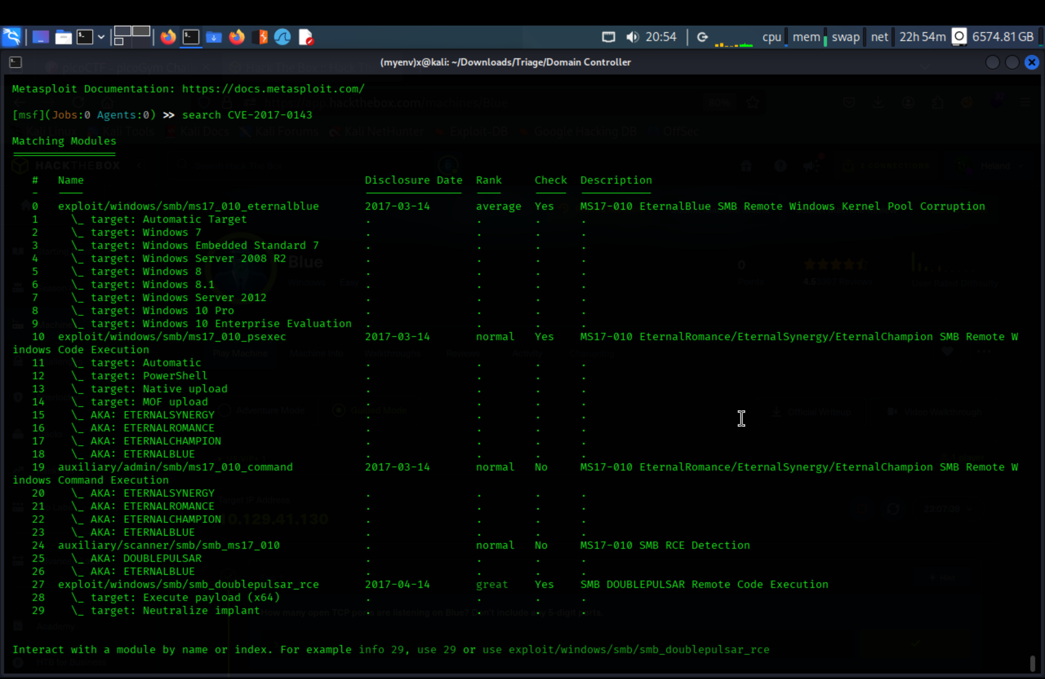The image size is (1045, 679).
Task: Click 'target: Automatic Target' row 1
Action: (168, 219)
